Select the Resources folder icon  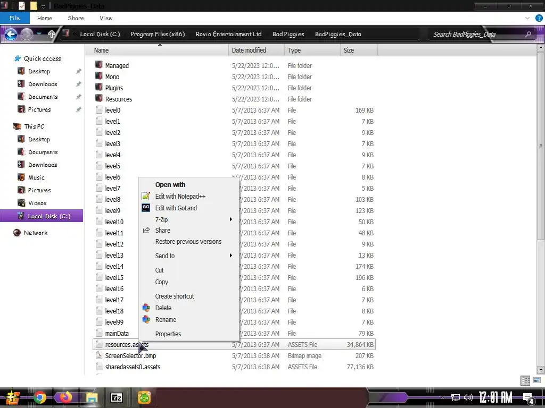[x=99, y=98]
